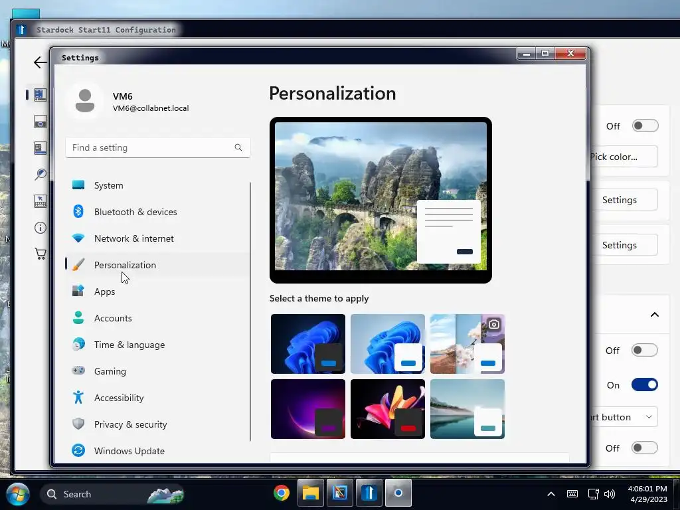
Task: Click the taskbar Search box
Action: tap(113, 494)
